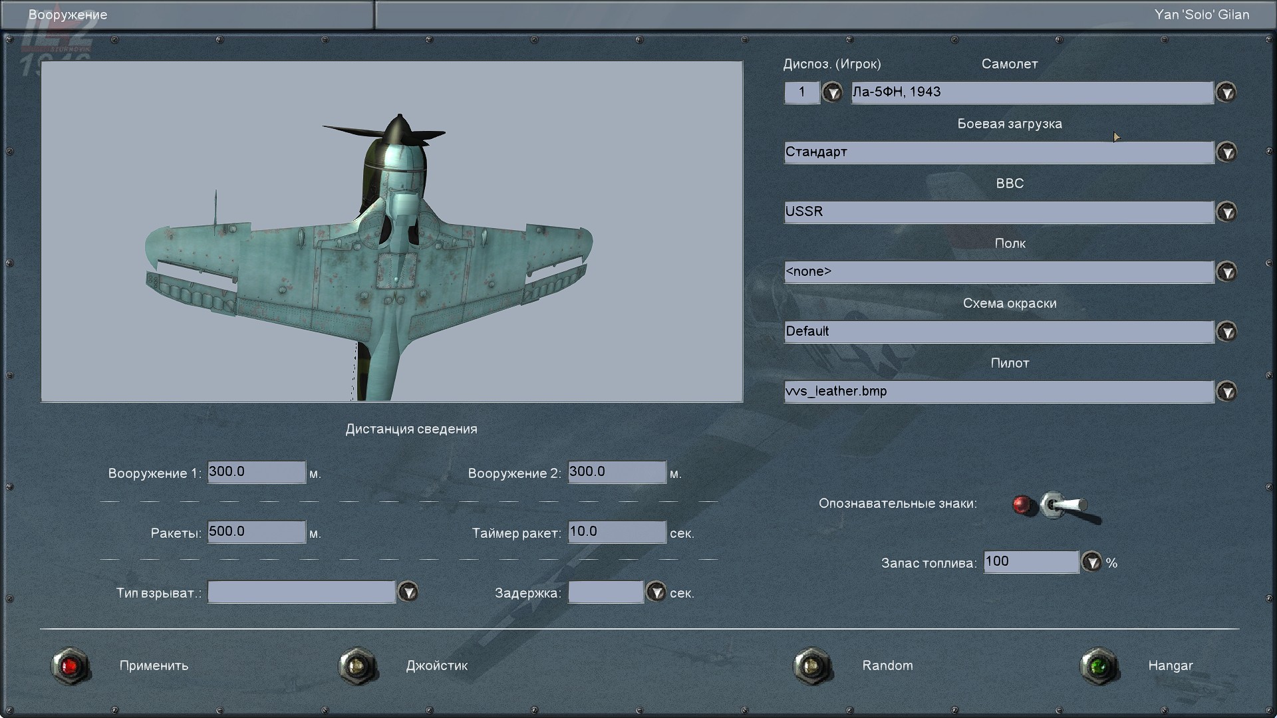
Task: Expand the Боевая загрузка loadout dropdown
Action: (1226, 152)
